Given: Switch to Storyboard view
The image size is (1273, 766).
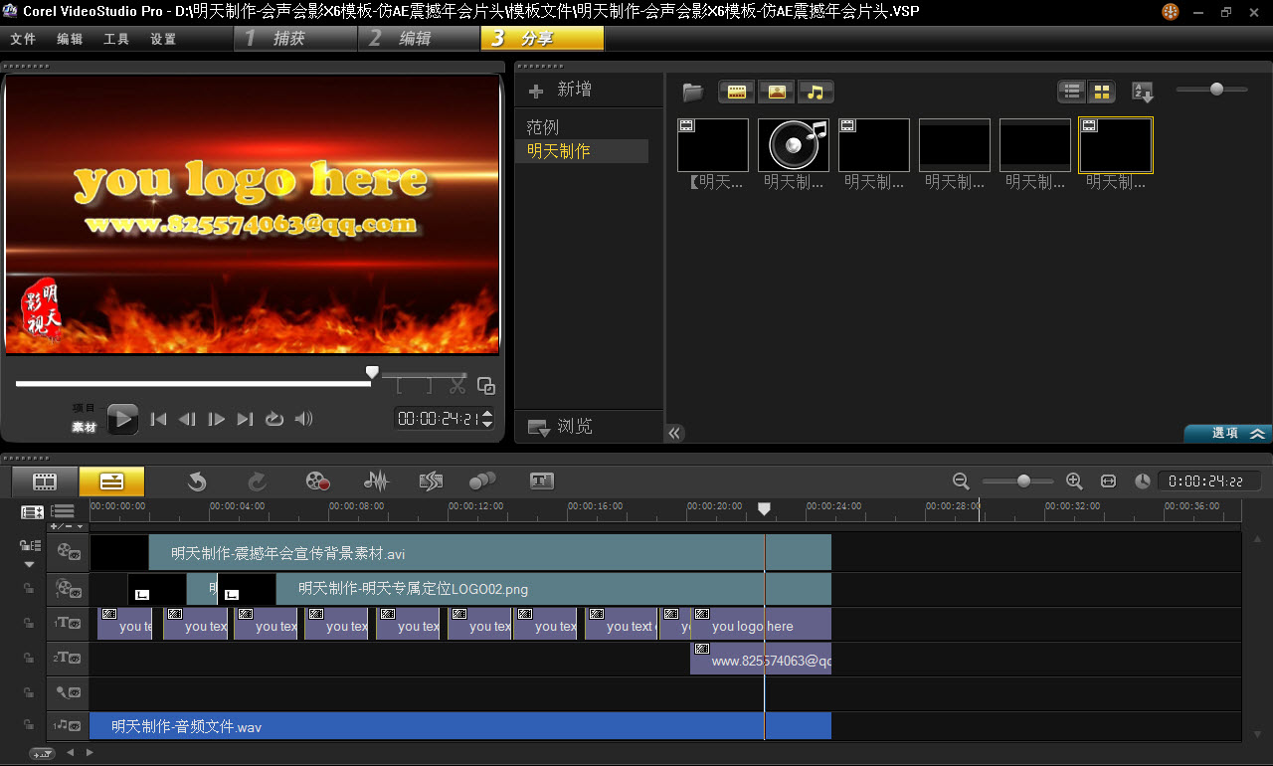Looking at the screenshot, I should click(x=45, y=481).
